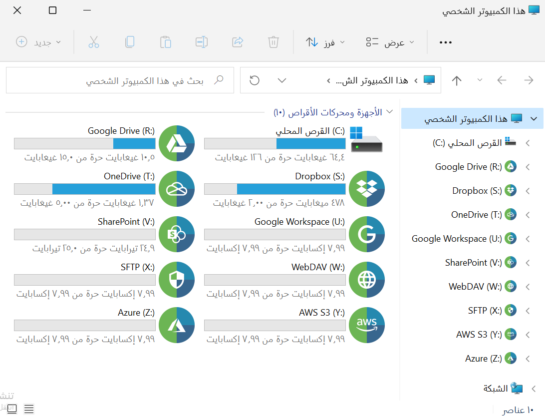Click the computer icon in the address bar
This screenshot has height=418, width=545.
(x=429, y=80)
